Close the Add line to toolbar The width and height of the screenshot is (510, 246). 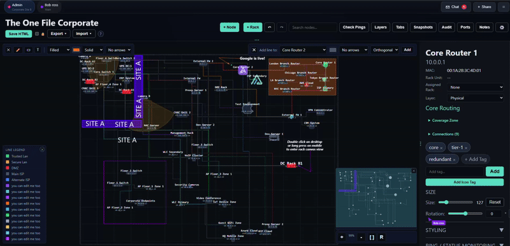[x=254, y=50]
